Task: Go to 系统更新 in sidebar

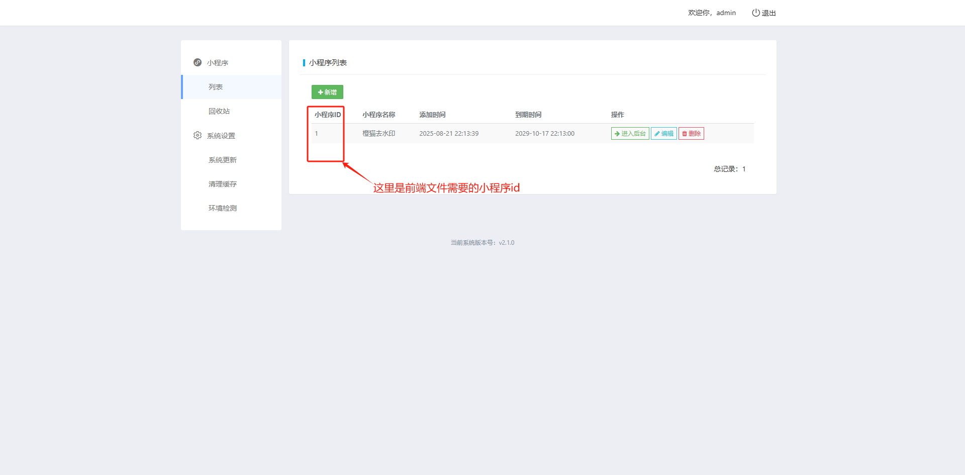Action: (x=223, y=160)
